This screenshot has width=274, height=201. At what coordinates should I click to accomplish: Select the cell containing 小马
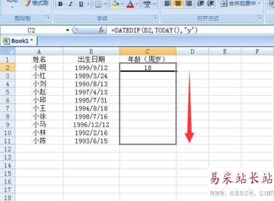(39, 124)
